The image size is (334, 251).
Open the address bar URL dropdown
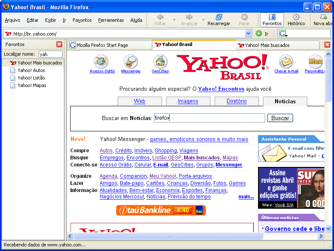pyautogui.click(x=248, y=33)
